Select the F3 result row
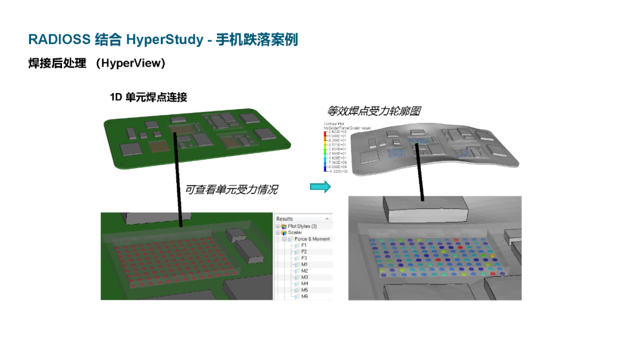 click(x=303, y=258)
